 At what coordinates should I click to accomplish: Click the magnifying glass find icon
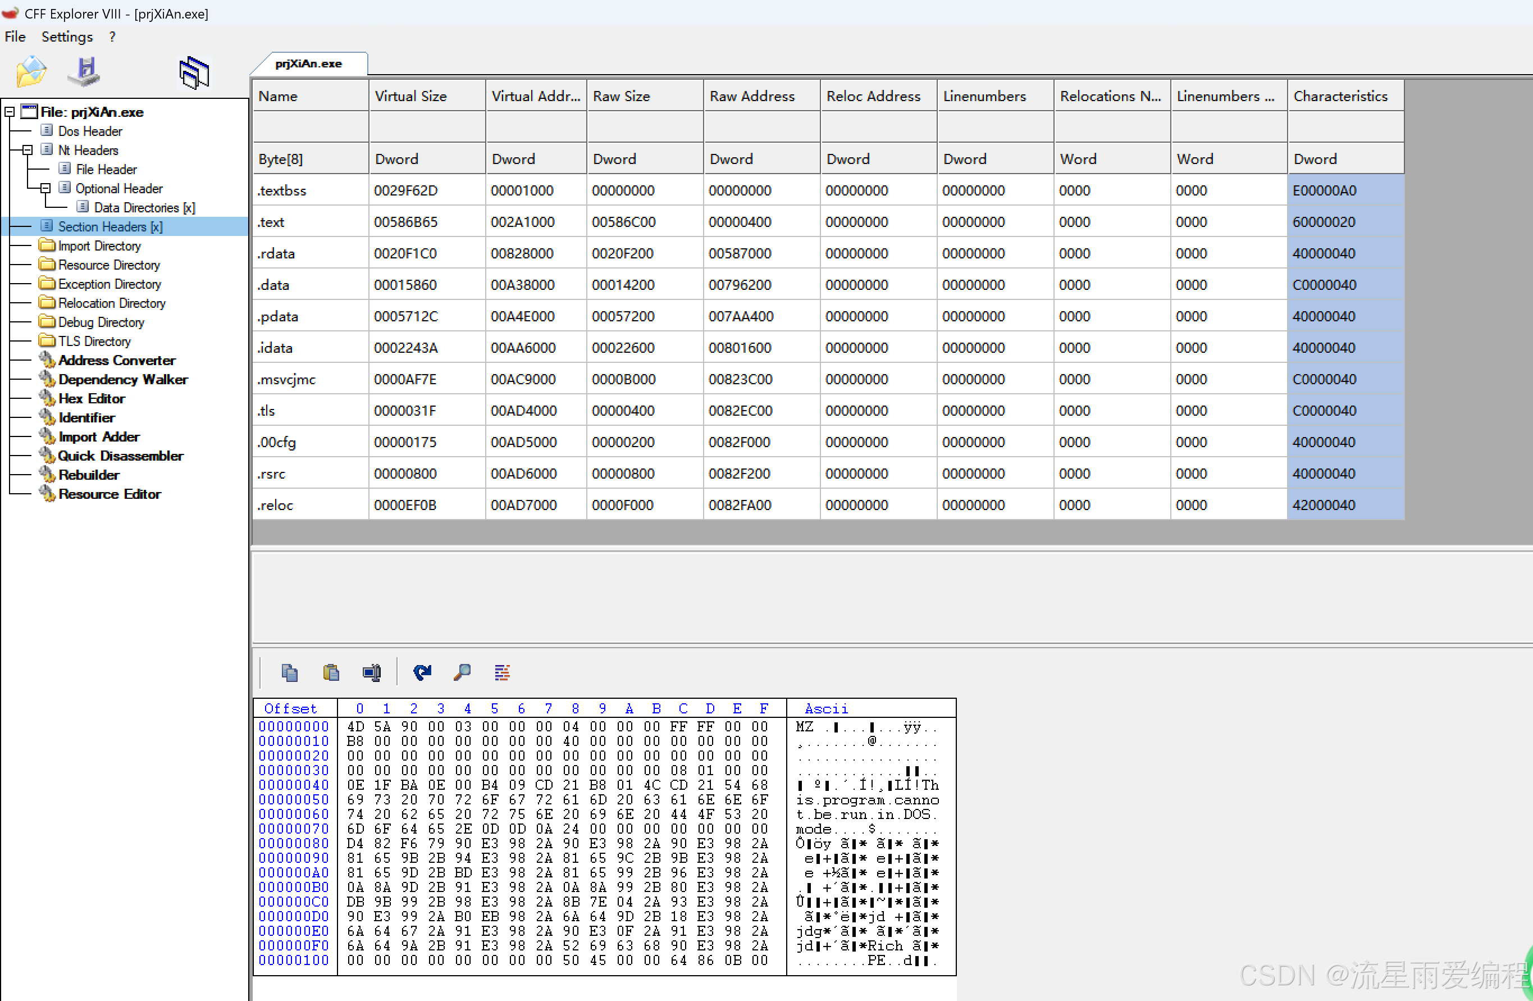pos(462,672)
